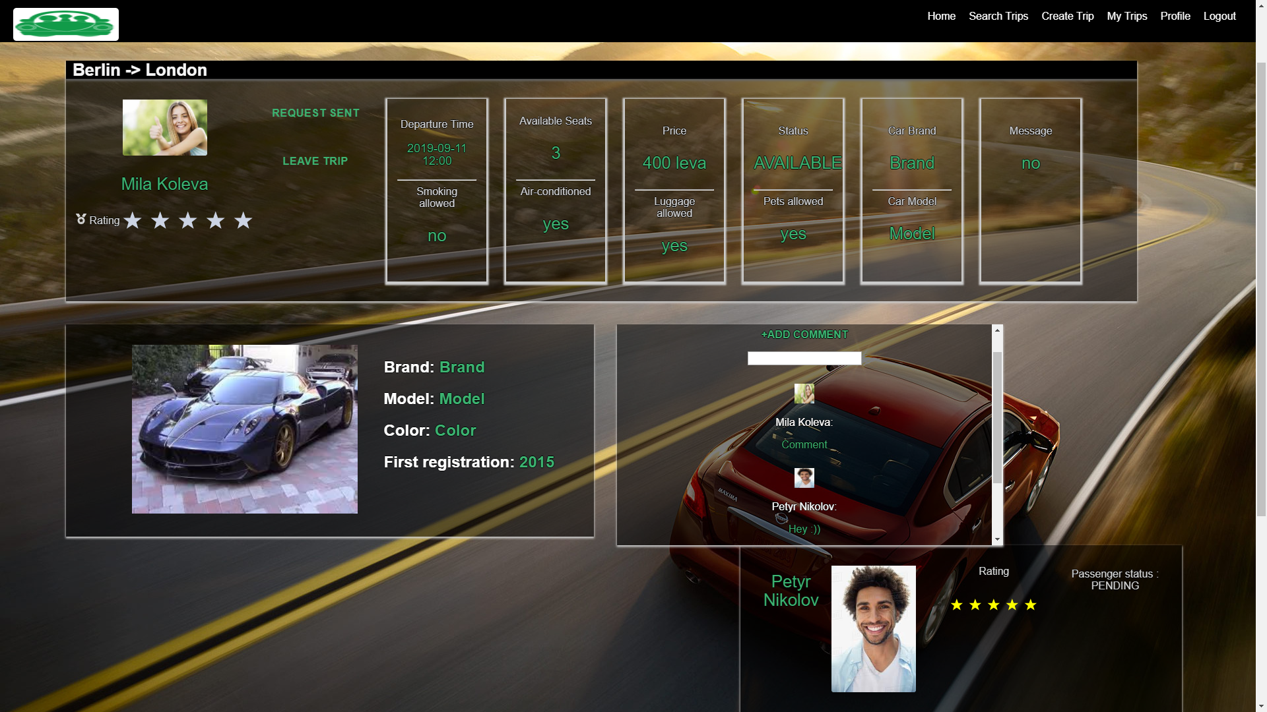The width and height of the screenshot is (1267, 712).
Task: Click Petyr Nikolov's middle yellow rating star
Action: pos(994,605)
